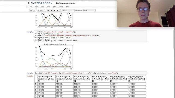This screenshot has height=98, width=175.
Task: Click the webcam video overlay
Action: (146, 13)
